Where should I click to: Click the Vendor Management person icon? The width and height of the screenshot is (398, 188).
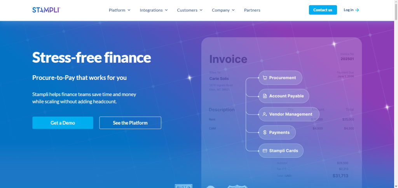(x=265, y=114)
